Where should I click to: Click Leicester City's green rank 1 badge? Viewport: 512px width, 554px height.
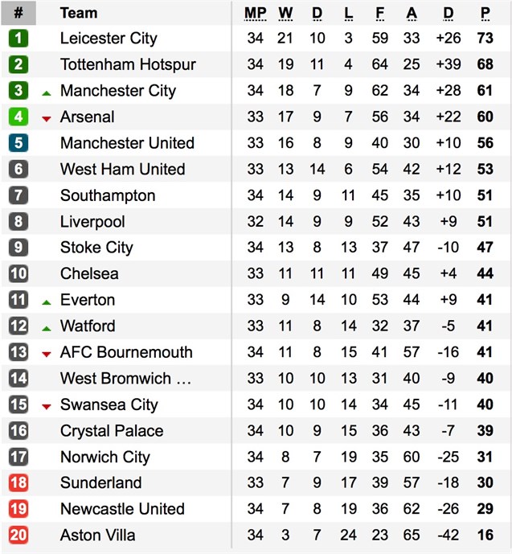coord(18,38)
